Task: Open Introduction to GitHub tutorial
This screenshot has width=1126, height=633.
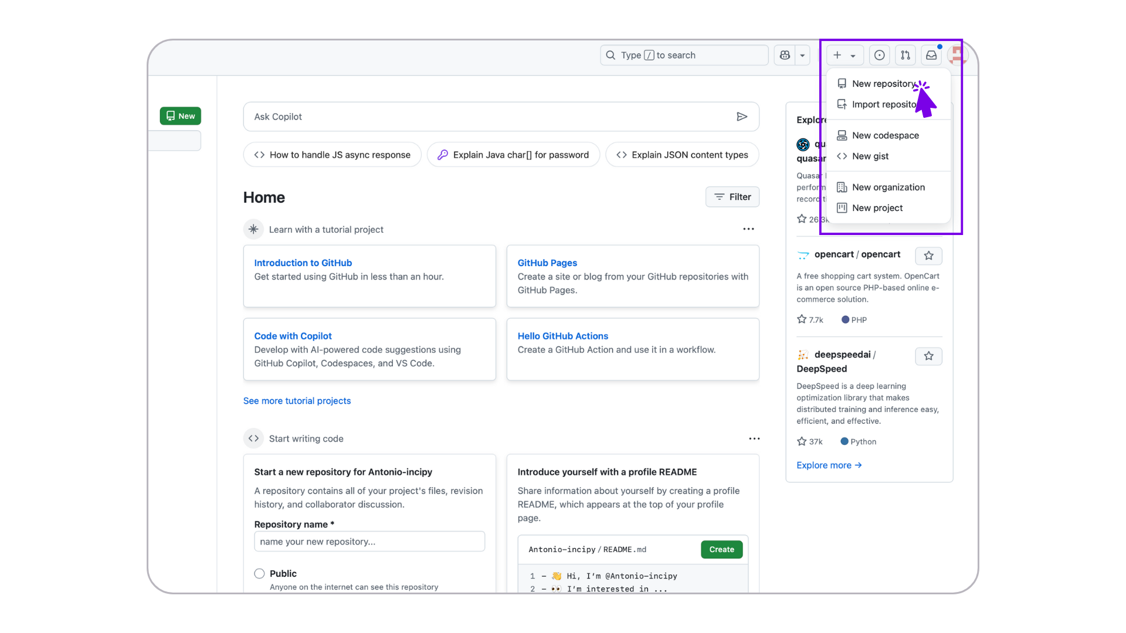Action: [x=303, y=263]
